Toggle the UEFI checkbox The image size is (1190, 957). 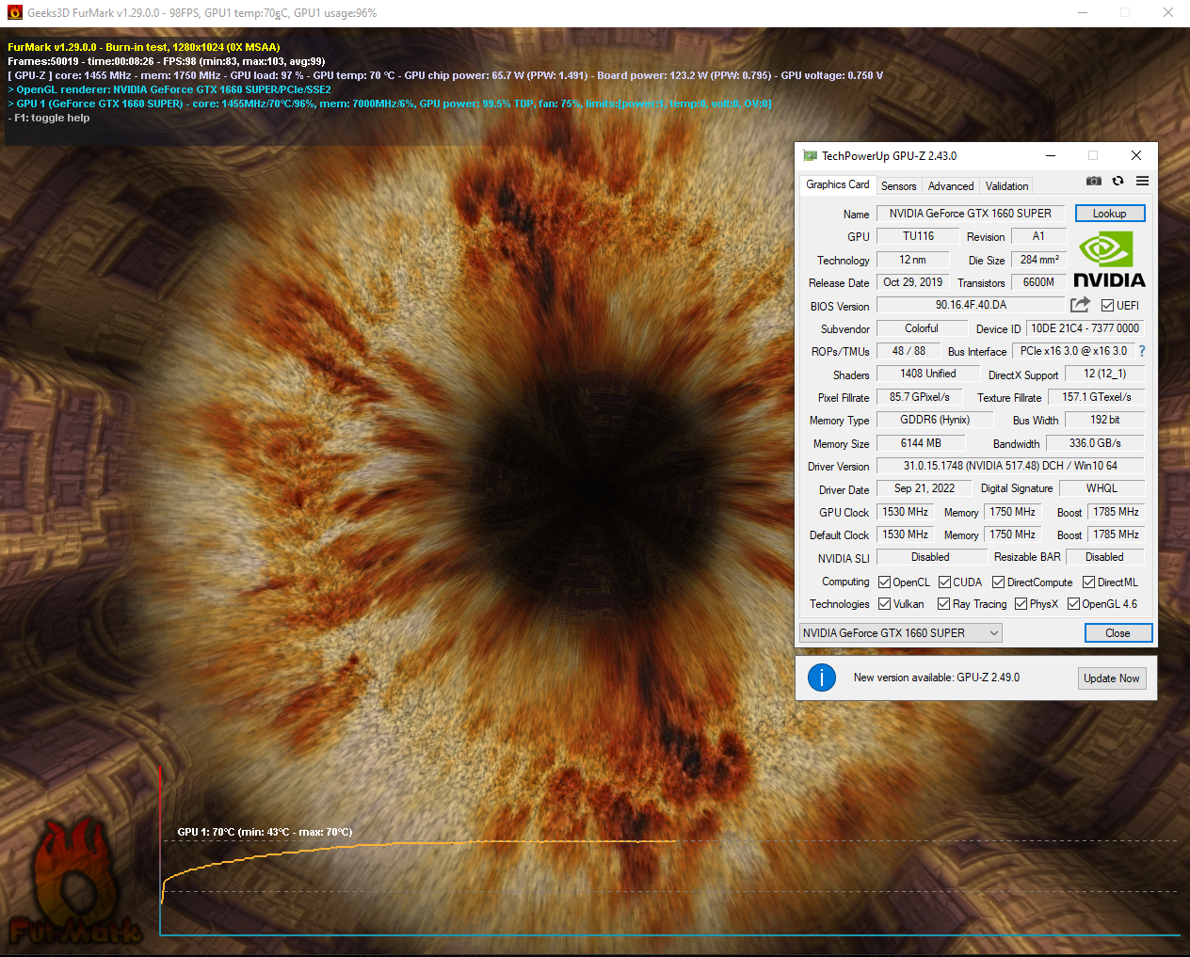[1107, 306]
